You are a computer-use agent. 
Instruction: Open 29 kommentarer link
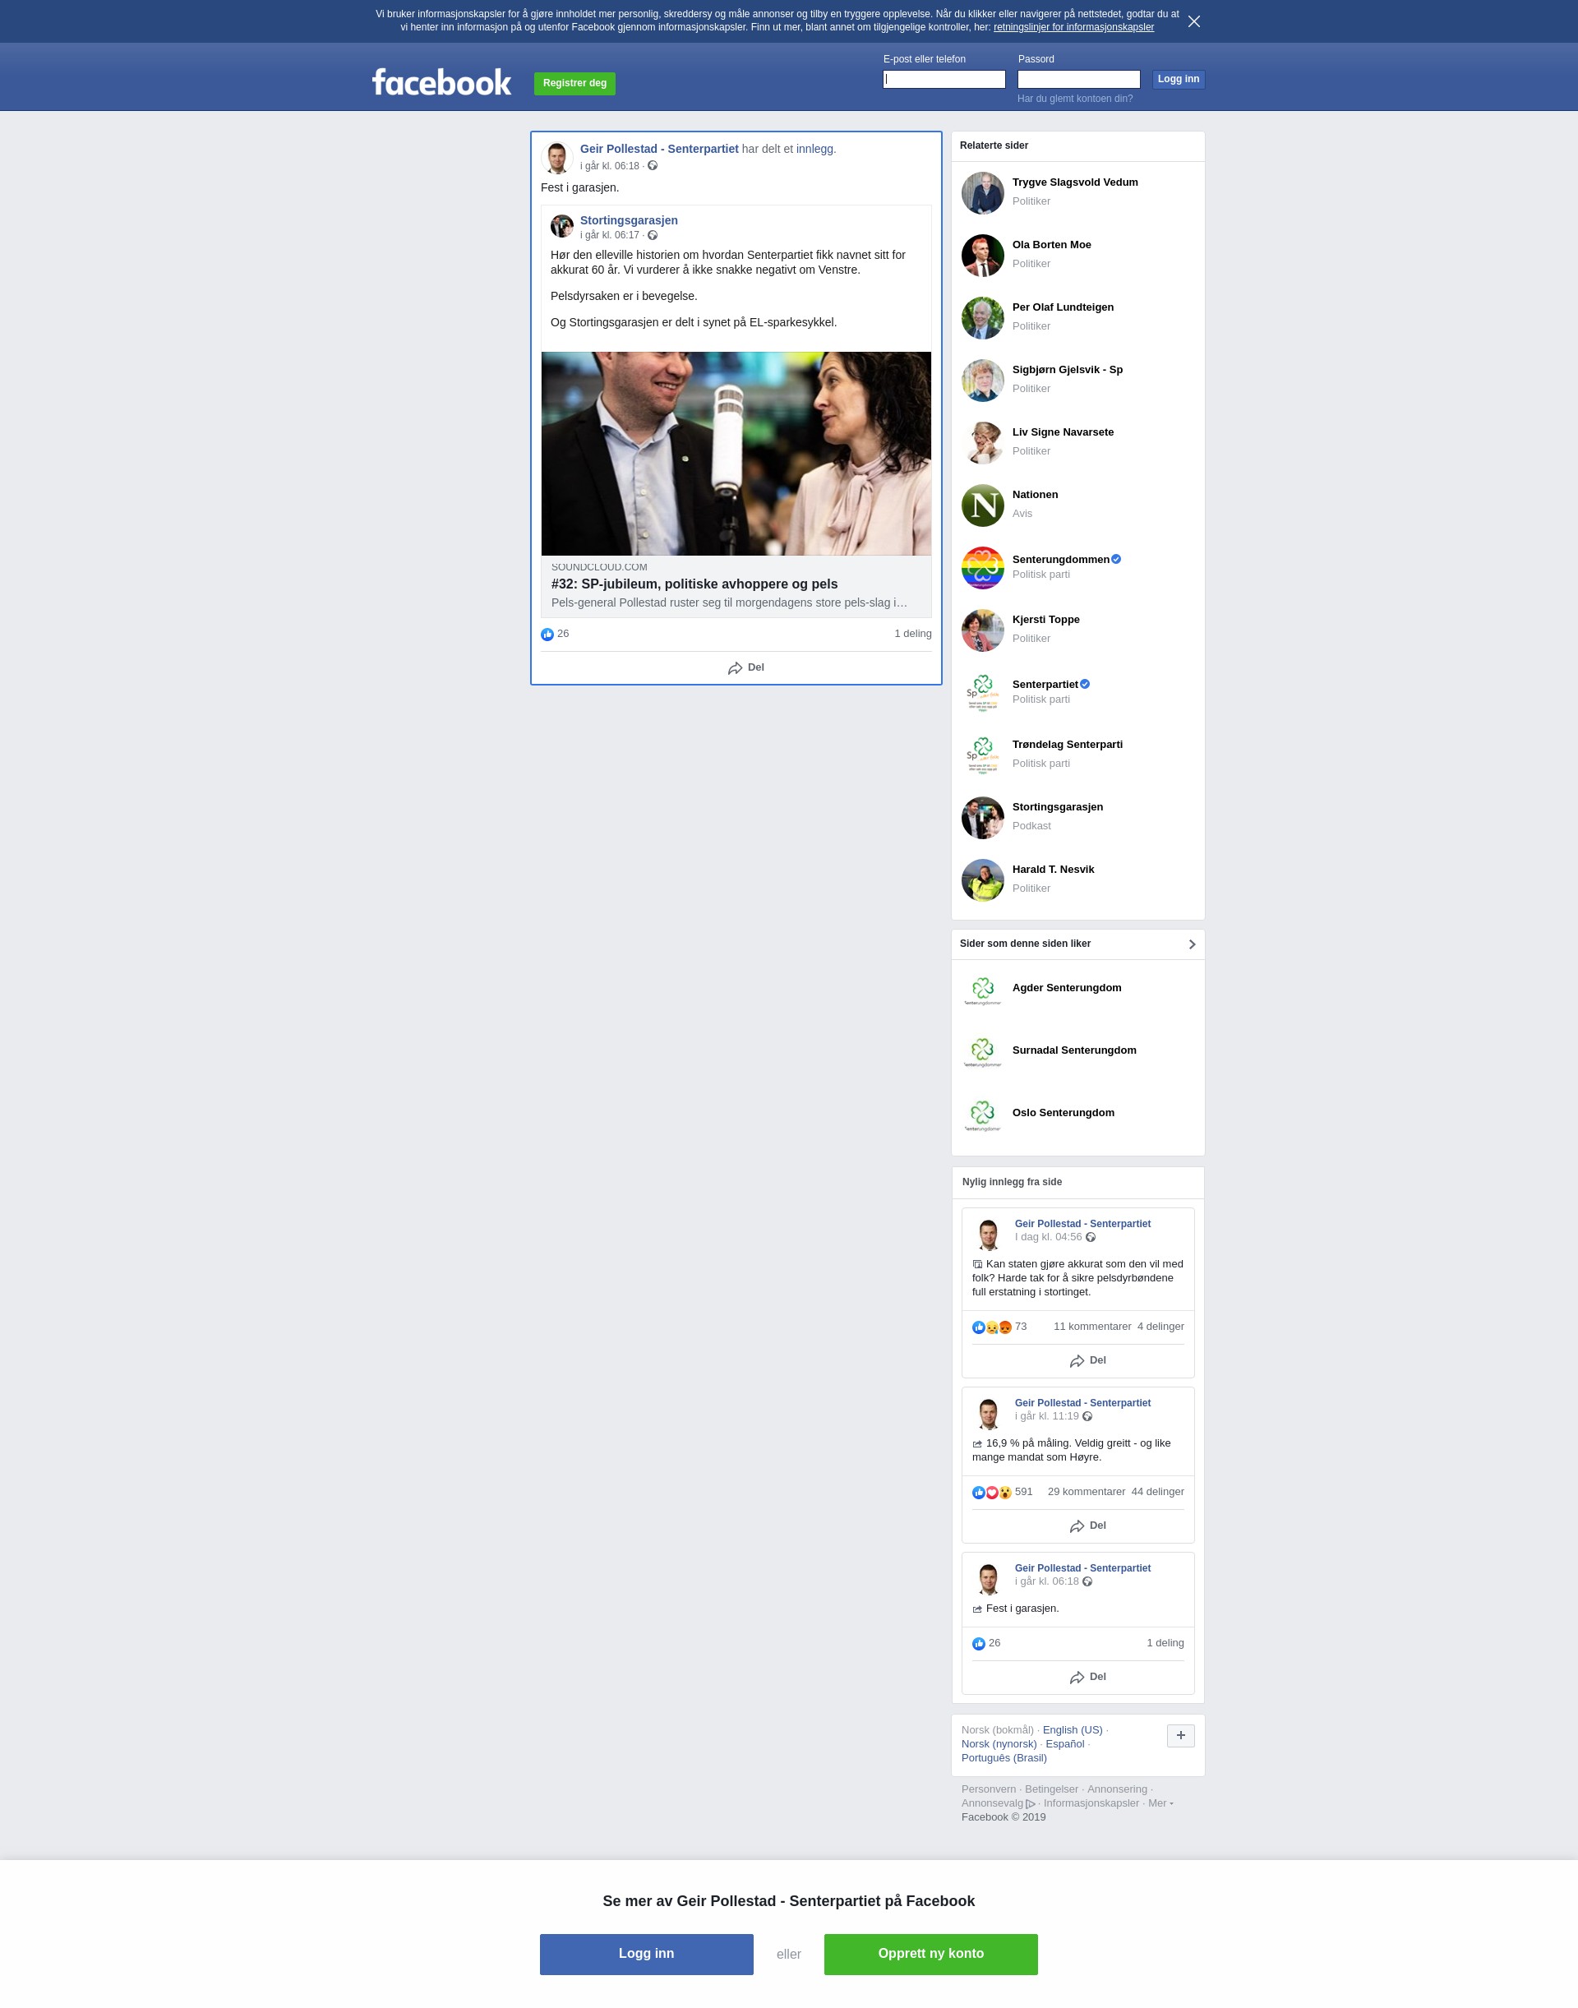1087,1493
